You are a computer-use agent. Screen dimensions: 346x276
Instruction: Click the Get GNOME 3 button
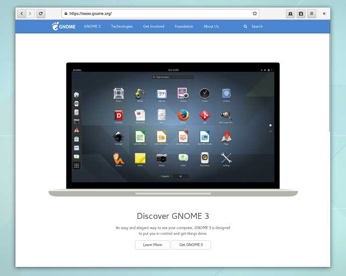(191, 245)
